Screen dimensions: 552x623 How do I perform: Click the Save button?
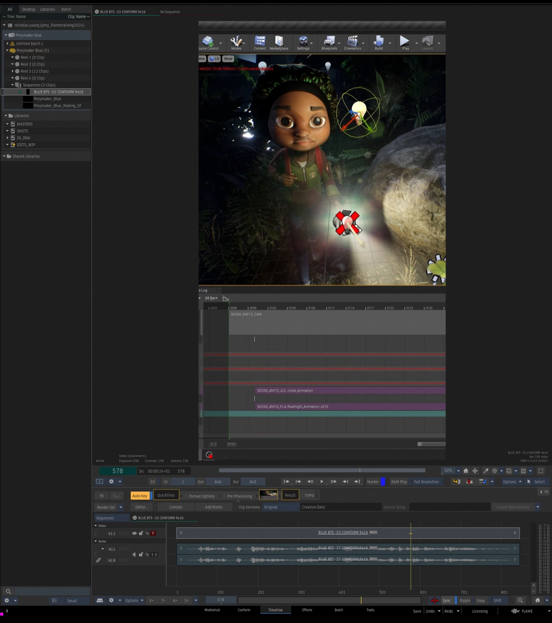417,611
